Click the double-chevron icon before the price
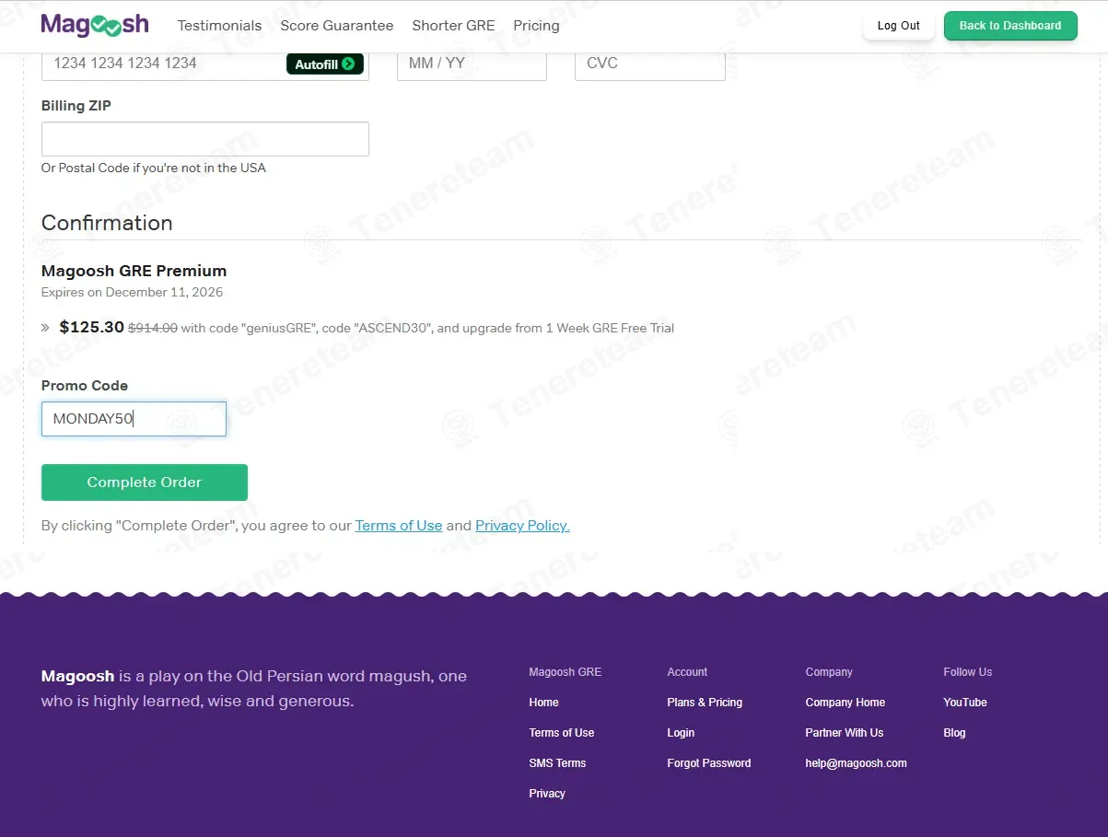 click(x=45, y=328)
